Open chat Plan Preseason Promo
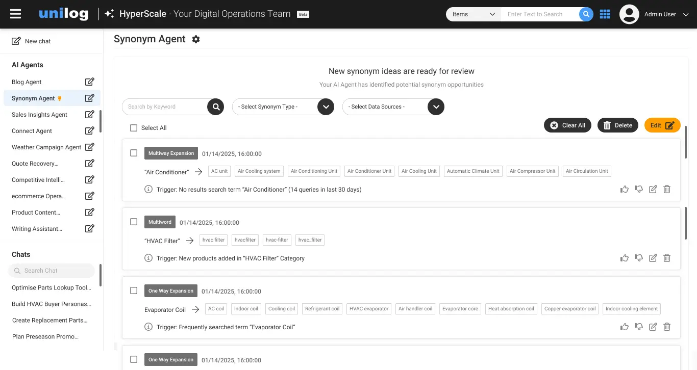Viewport: 697px width, 370px height. coord(45,337)
